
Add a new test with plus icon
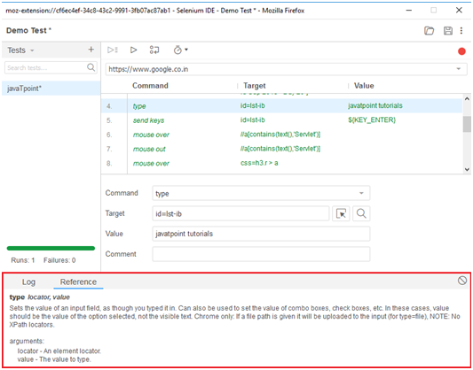coord(91,50)
